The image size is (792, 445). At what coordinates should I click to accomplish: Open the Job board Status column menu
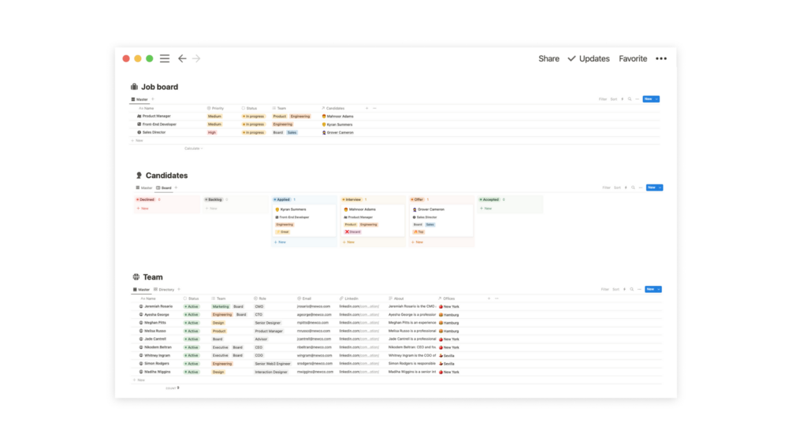coord(250,108)
